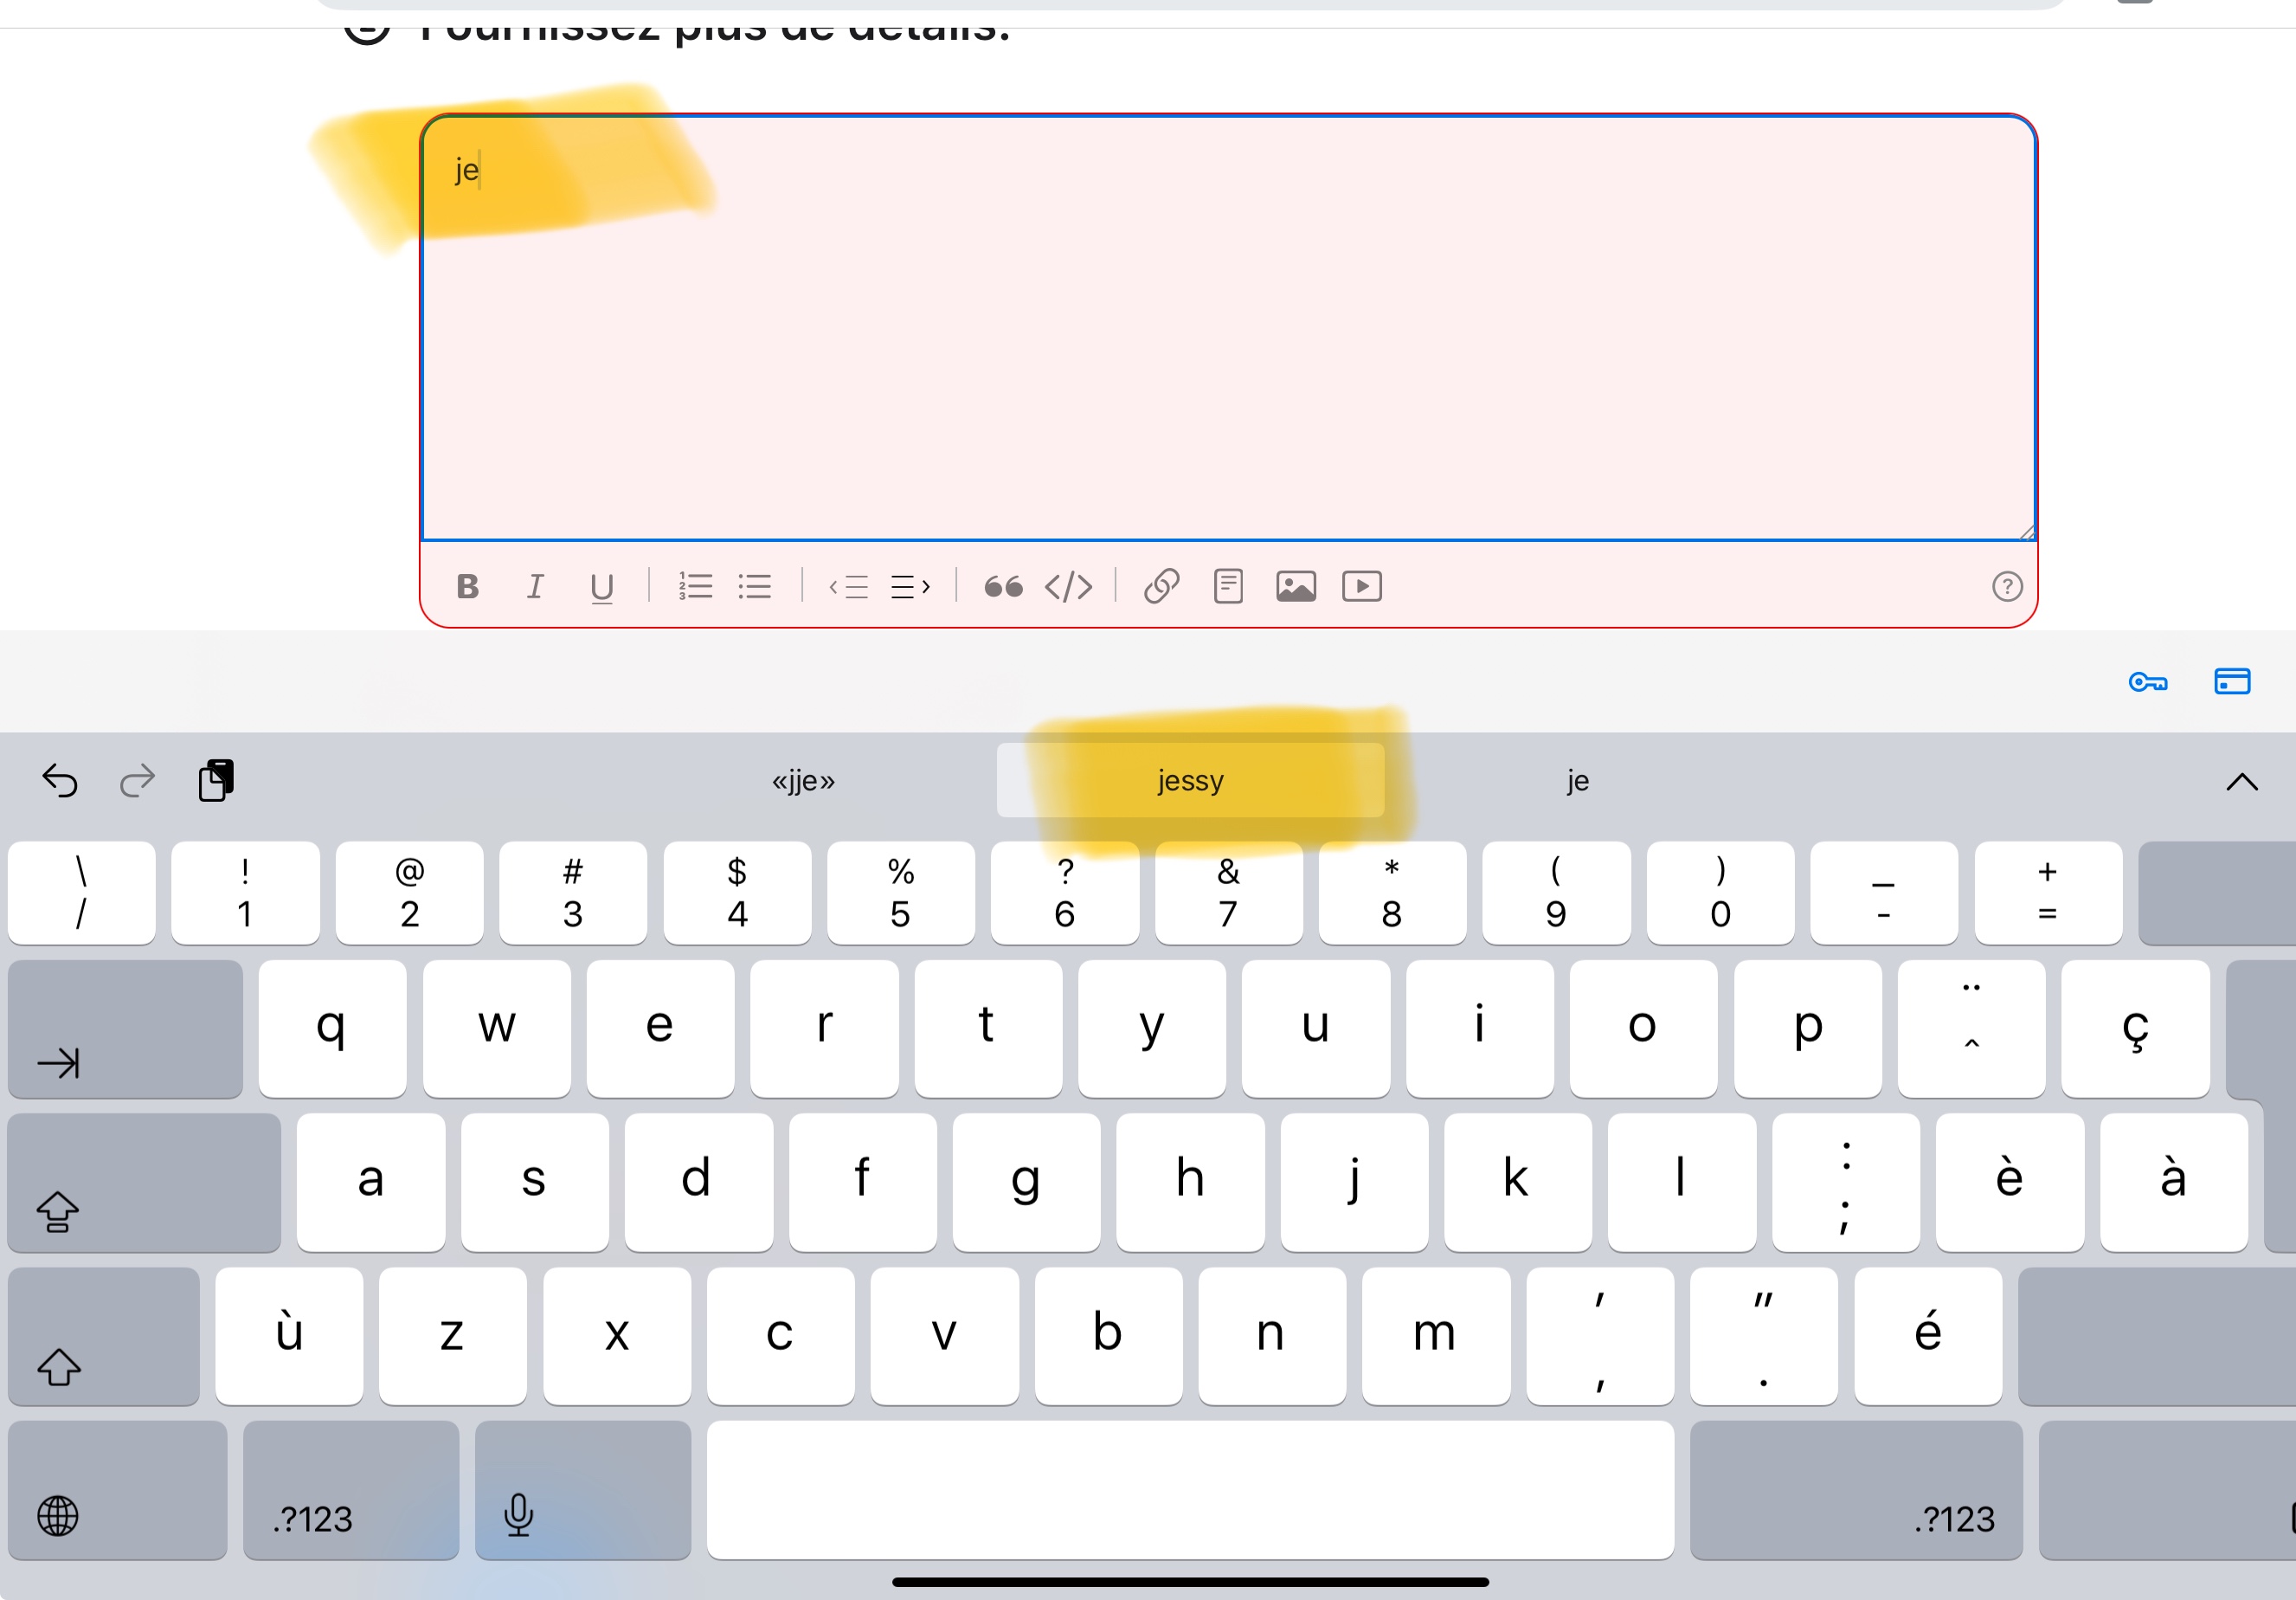Pick the "jessy" autocomplete suggestion
Viewport: 2296px width, 1600px height.
point(1190,780)
